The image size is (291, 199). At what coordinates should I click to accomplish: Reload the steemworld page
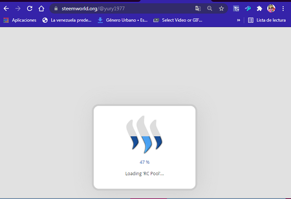pos(29,9)
